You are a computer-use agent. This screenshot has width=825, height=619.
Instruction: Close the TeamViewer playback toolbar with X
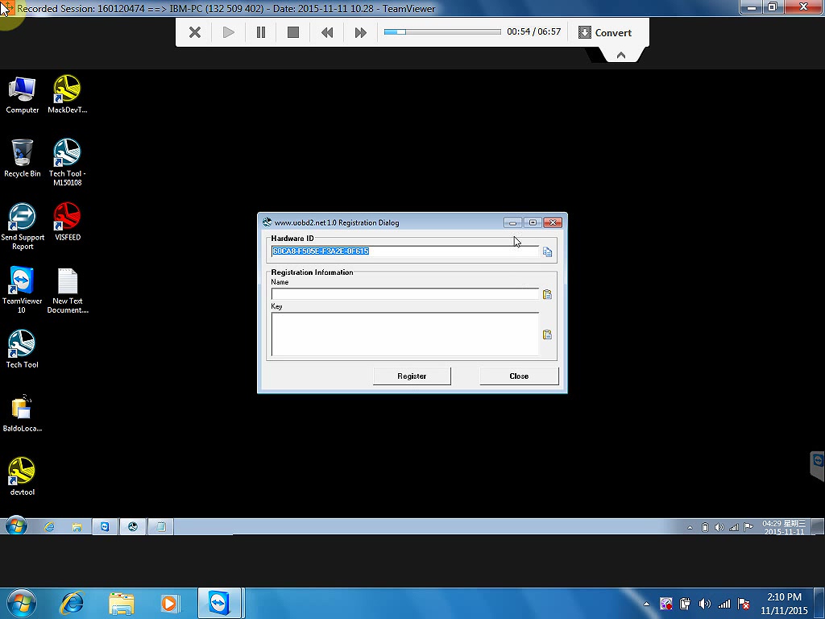[195, 32]
